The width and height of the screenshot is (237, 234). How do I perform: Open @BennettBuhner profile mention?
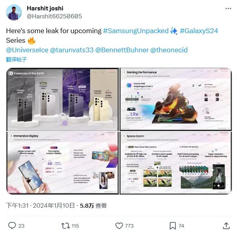(122, 50)
